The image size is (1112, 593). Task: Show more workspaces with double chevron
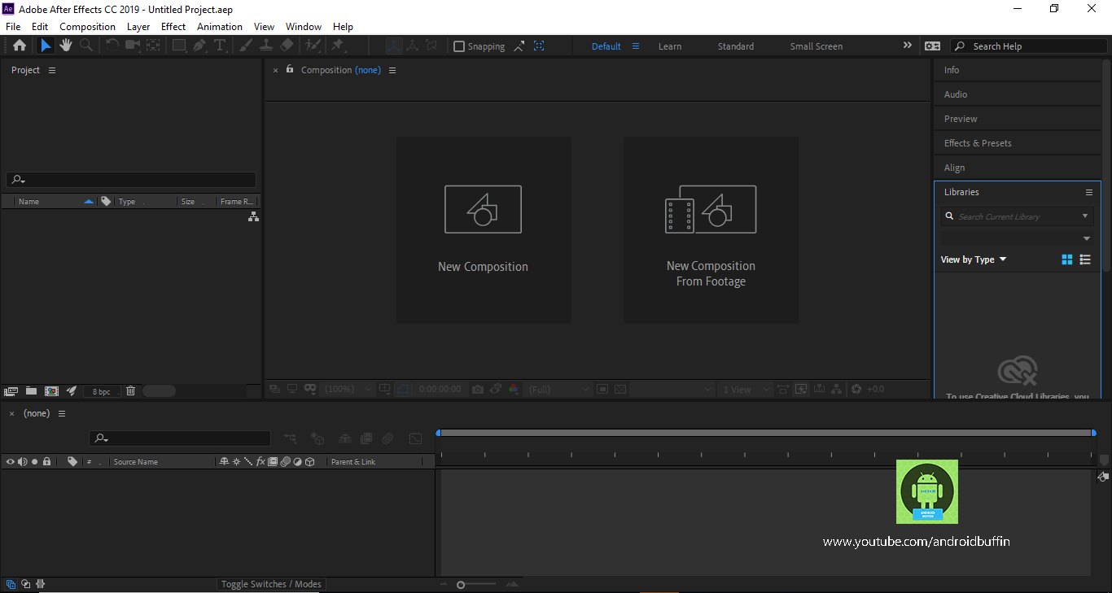pyautogui.click(x=908, y=46)
